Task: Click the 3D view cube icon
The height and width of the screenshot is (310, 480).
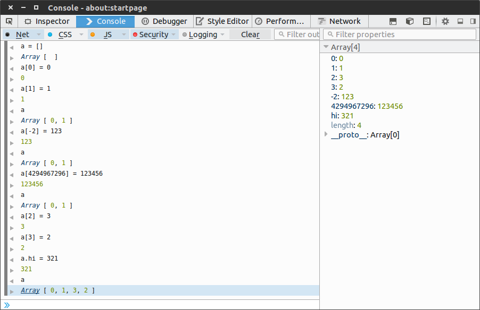Action: 410,21
